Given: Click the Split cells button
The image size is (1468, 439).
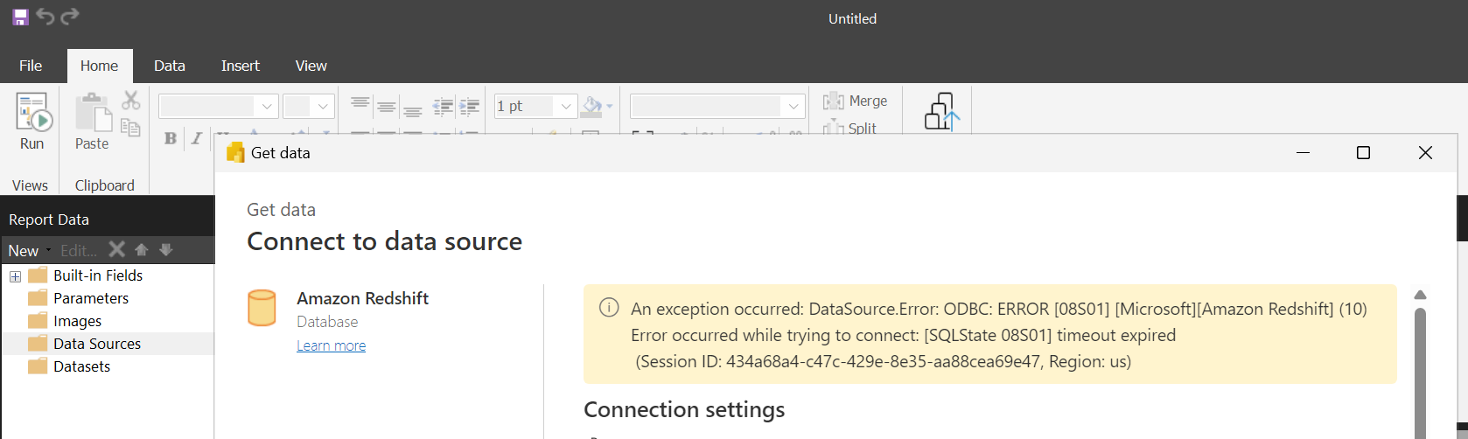Looking at the screenshot, I should tap(849, 128).
